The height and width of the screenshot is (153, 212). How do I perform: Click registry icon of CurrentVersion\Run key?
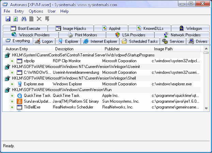click(x=7, y=90)
